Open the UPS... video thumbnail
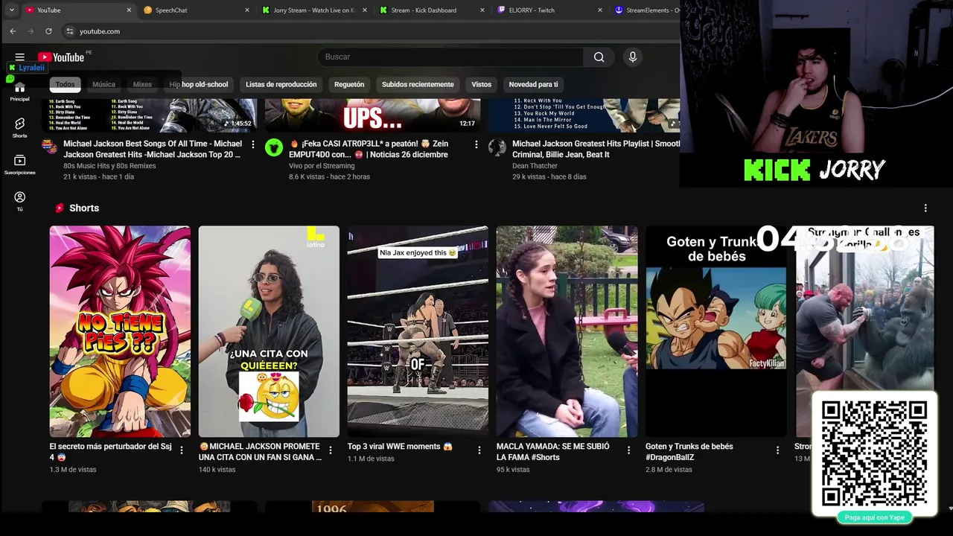The width and height of the screenshot is (953, 536). 372,115
